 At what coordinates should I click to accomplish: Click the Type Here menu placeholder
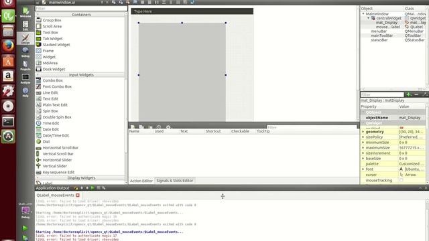(143, 11)
